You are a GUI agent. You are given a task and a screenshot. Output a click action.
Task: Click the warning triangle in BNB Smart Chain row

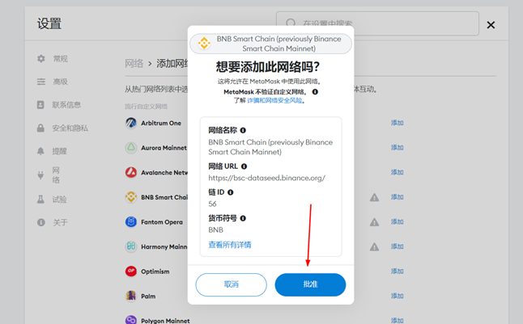374,198
